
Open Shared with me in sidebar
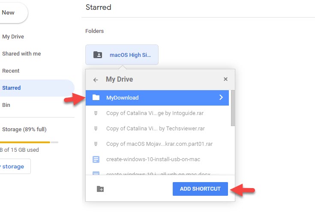21,54
